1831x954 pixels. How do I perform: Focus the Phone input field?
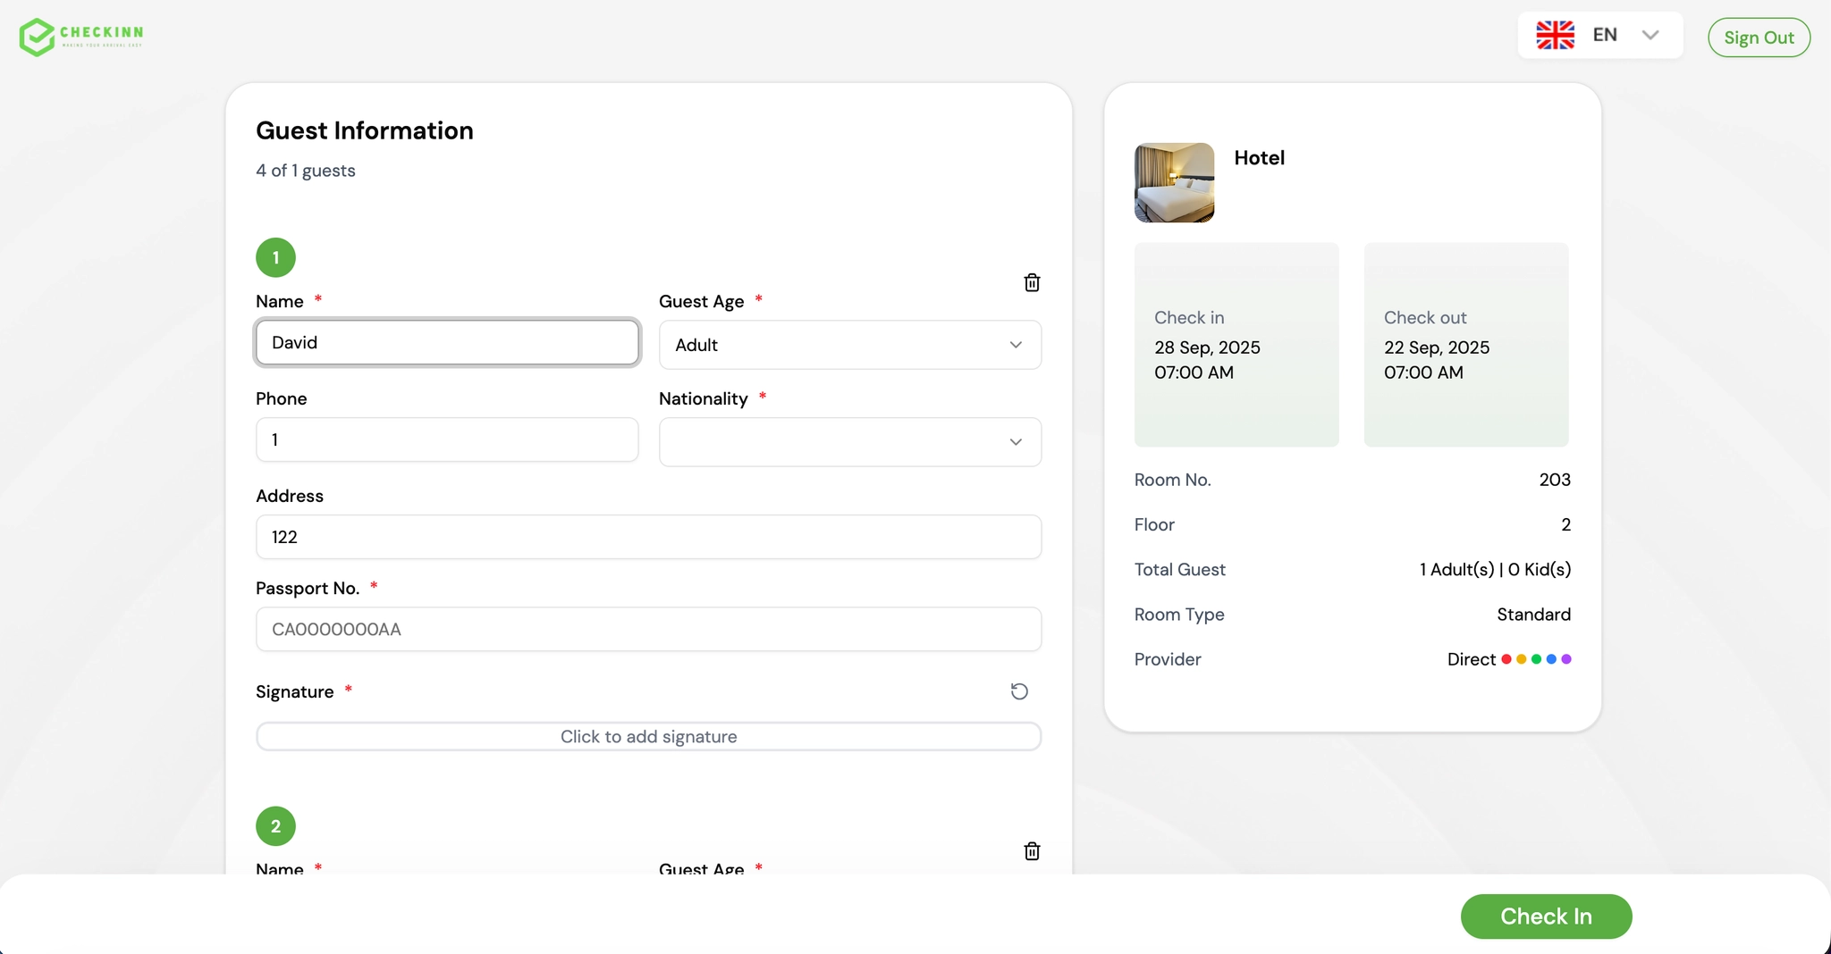[x=447, y=440]
